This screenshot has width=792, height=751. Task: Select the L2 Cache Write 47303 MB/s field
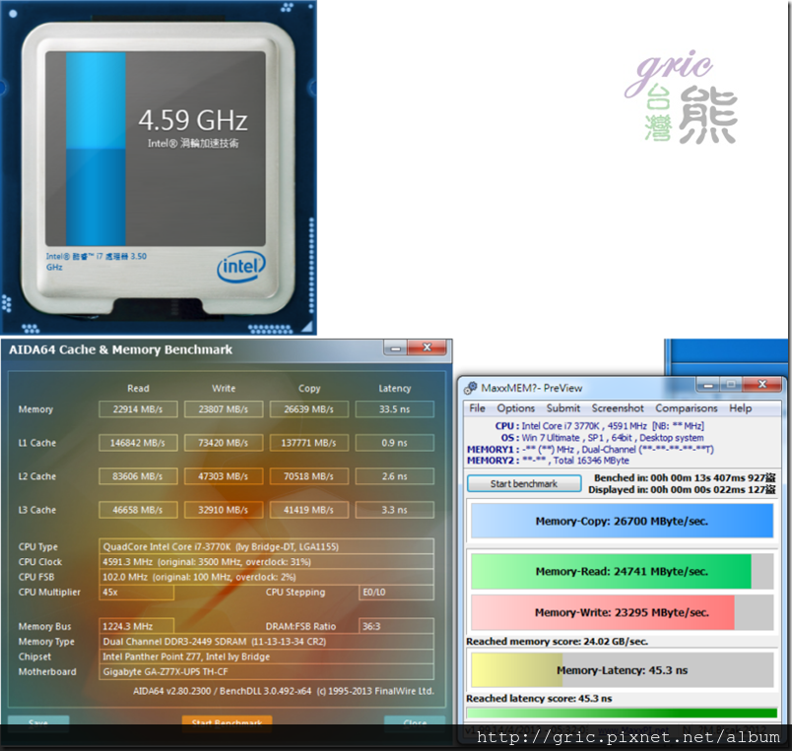(224, 476)
